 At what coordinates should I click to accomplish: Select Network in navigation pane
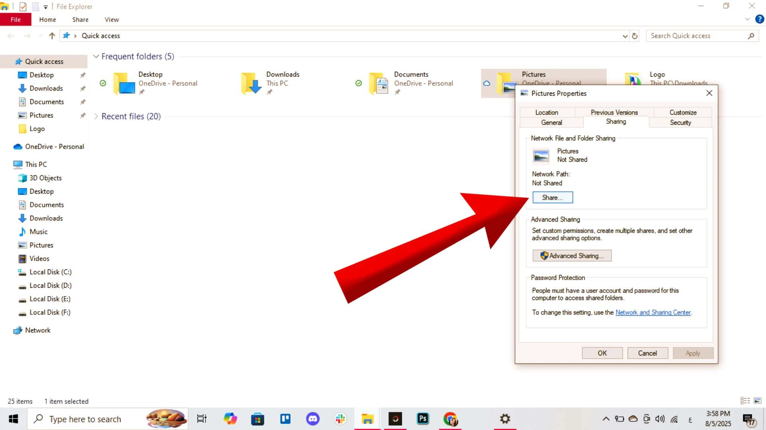(38, 330)
